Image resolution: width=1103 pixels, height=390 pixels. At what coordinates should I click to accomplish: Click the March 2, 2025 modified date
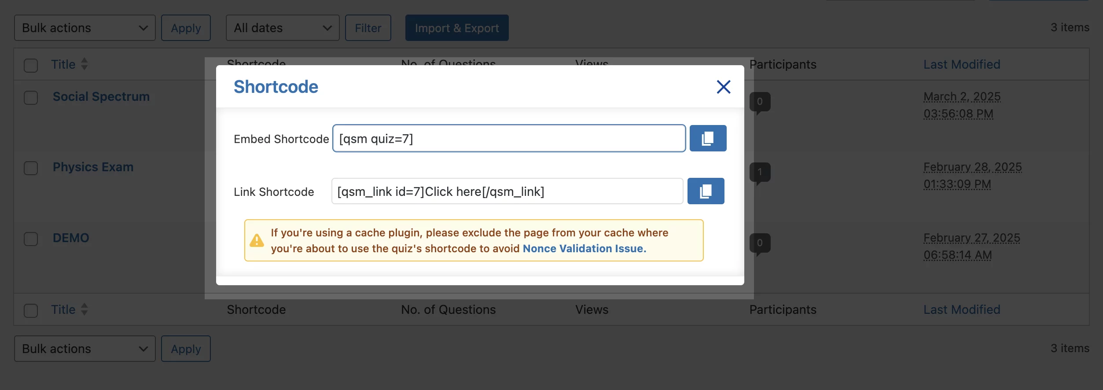(962, 105)
